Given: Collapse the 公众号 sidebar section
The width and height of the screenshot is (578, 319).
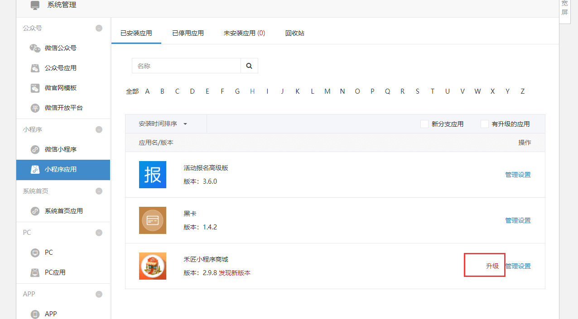Looking at the screenshot, I should pos(99,28).
